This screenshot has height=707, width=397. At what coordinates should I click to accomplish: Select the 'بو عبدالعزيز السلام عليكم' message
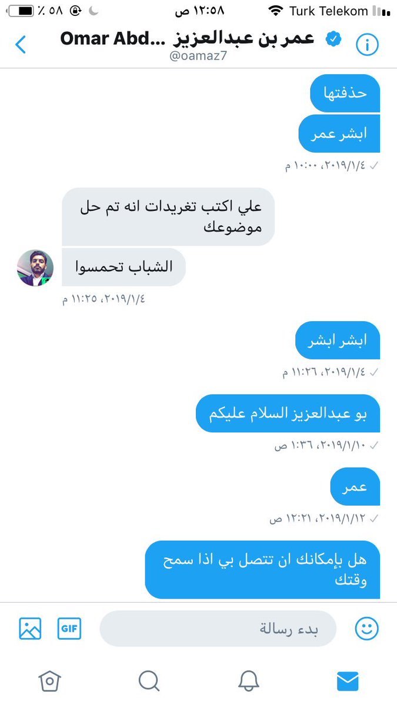coord(288,413)
